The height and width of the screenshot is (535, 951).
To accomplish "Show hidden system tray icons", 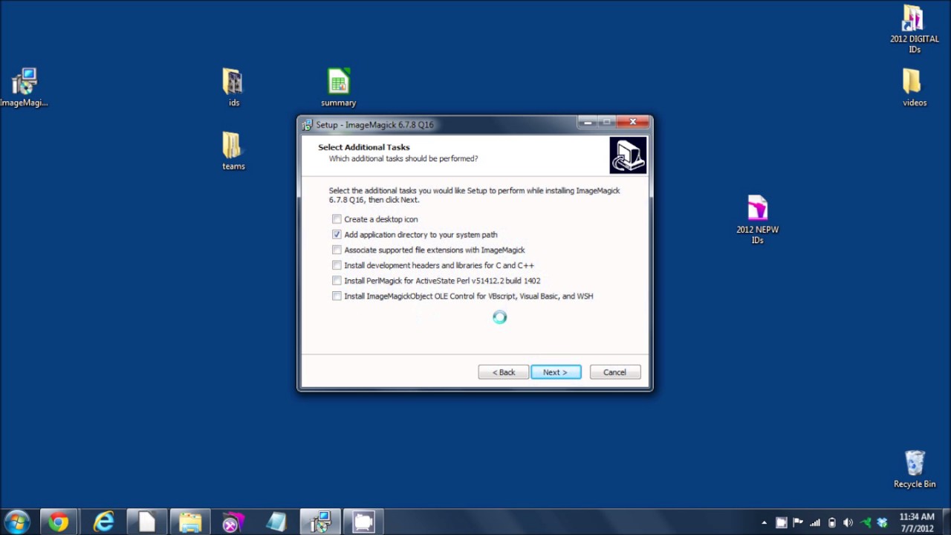I will (x=765, y=522).
